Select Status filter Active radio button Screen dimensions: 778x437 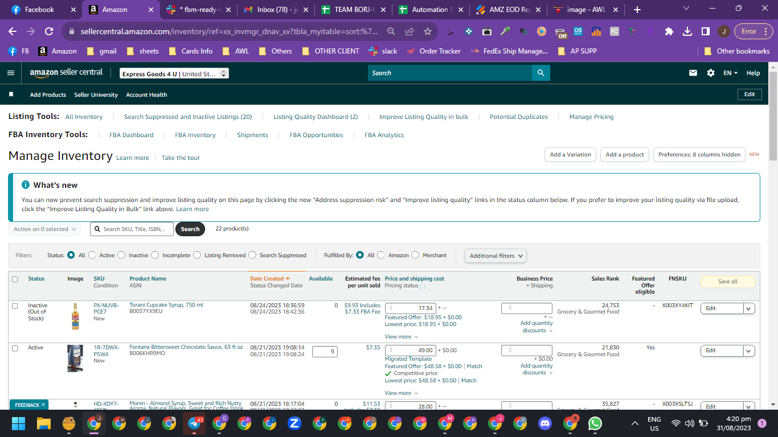coord(92,255)
